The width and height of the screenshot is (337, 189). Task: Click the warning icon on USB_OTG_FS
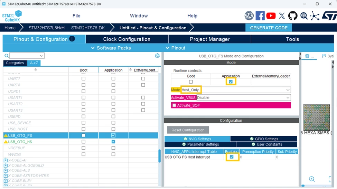click(6, 135)
